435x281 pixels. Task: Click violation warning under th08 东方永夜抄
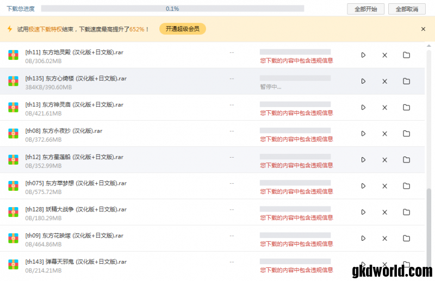pyautogui.click(x=296, y=139)
